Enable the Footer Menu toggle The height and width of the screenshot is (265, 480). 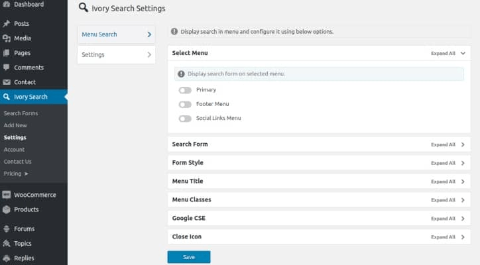[x=185, y=105]
